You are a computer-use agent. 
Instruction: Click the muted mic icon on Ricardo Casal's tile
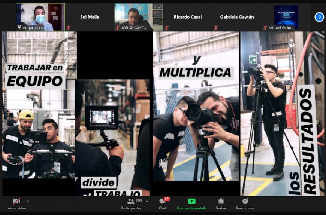(167, 28)
